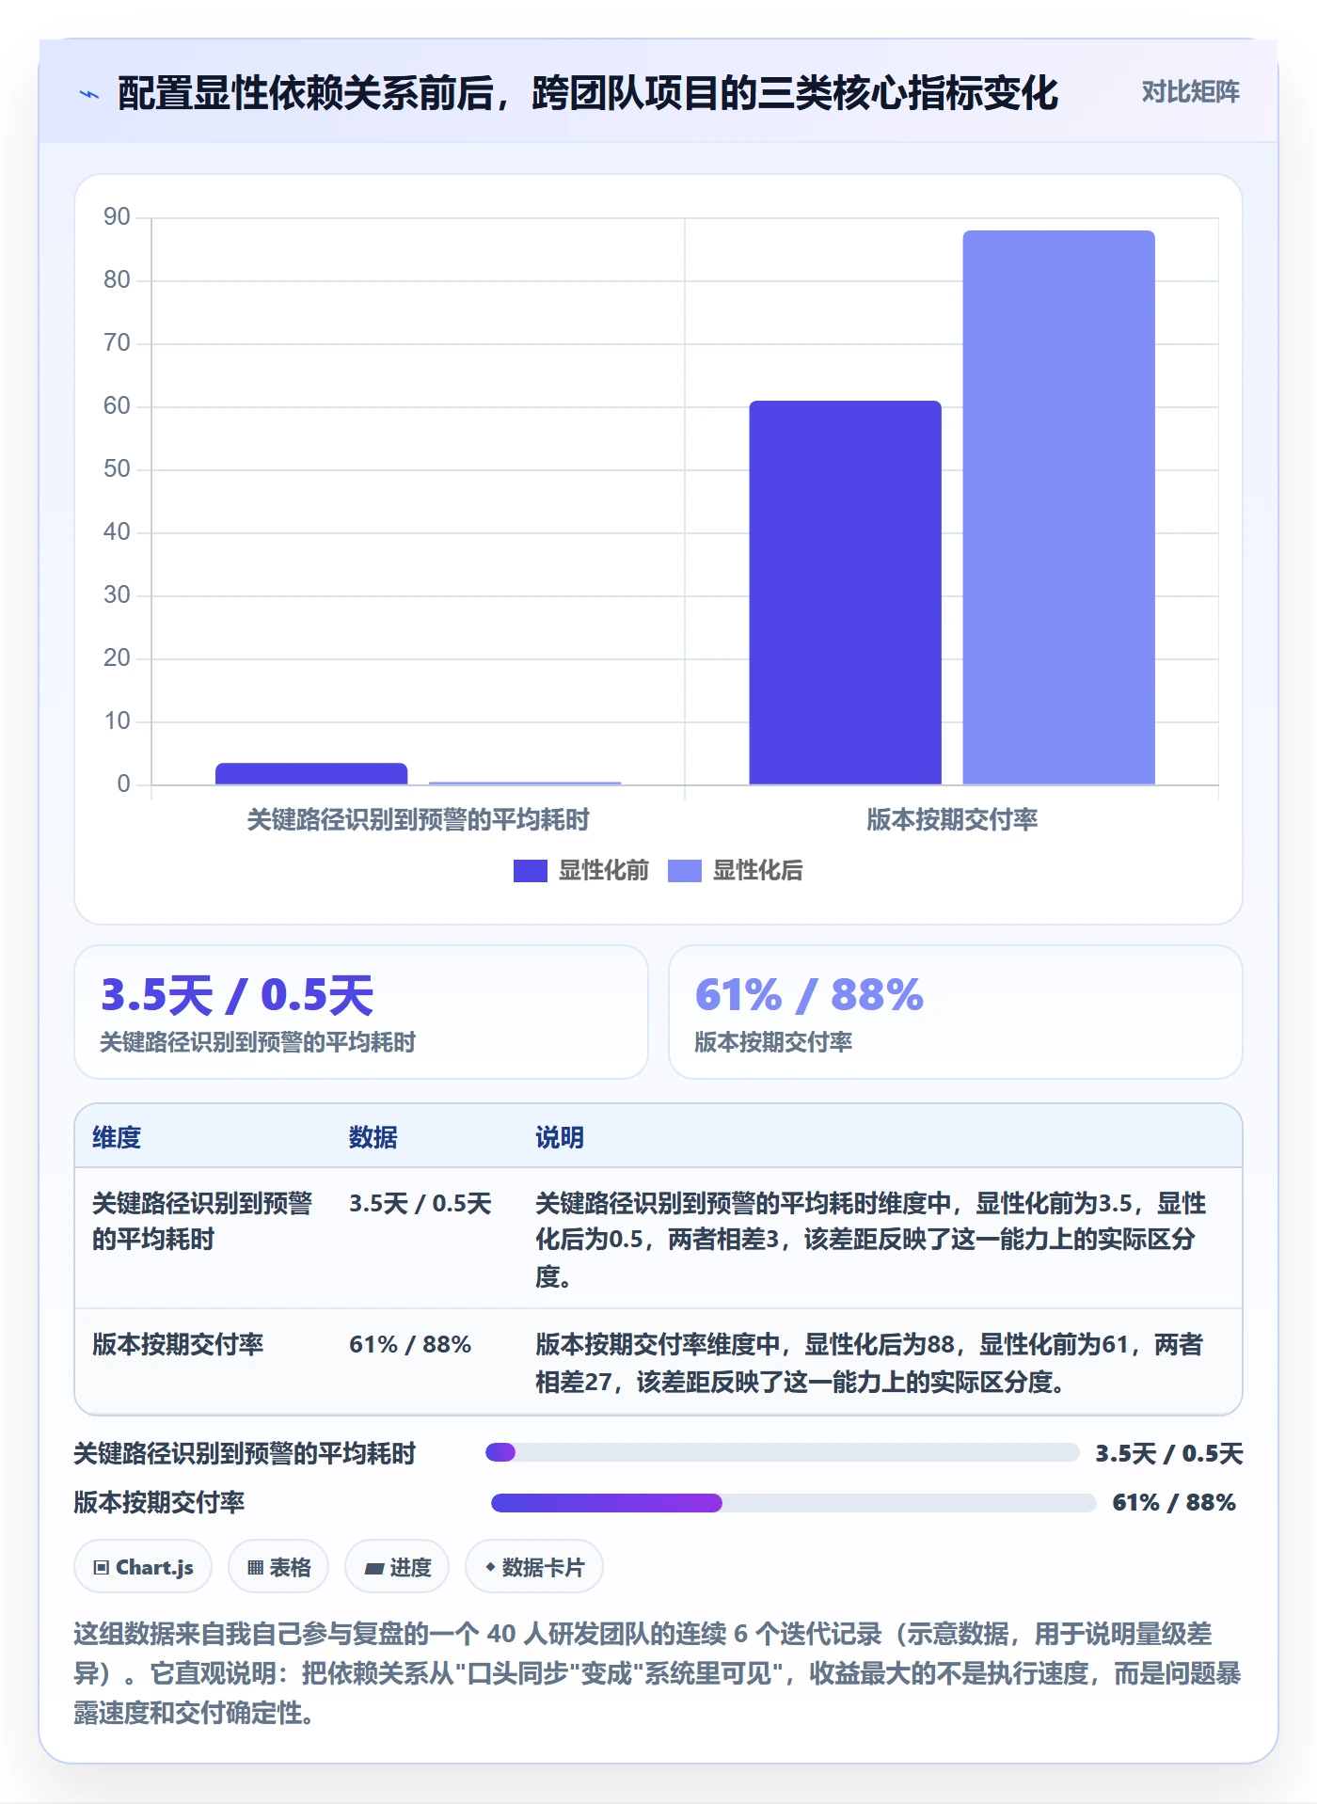Screen dimensions: 1317x1804
Task: Click the 3.5天 / 0.5天 progress value label
Action: (1169, 1453)
